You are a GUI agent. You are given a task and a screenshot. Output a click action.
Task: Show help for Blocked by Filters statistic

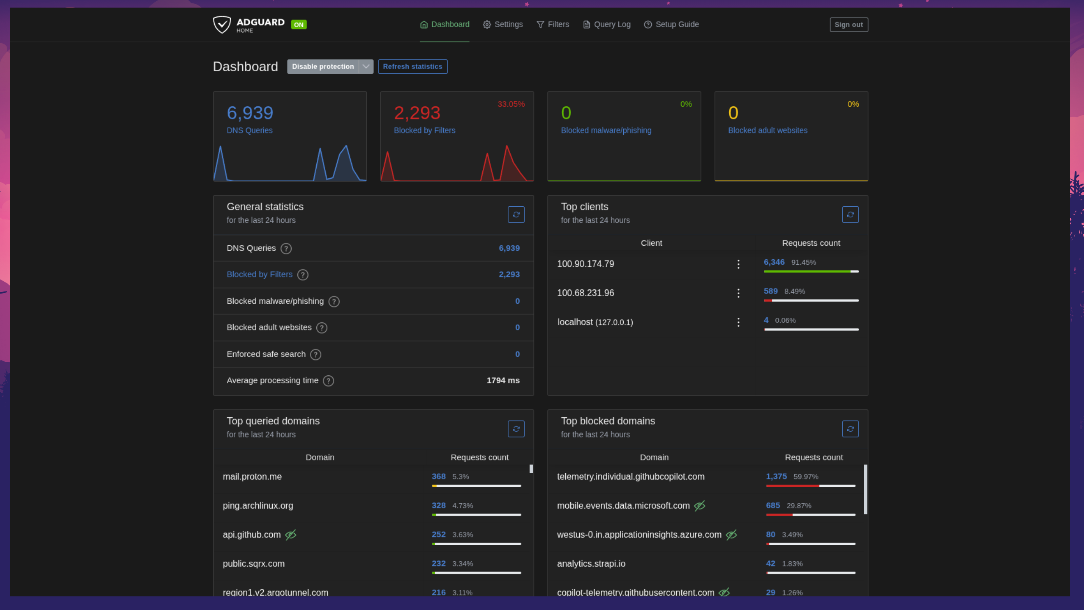pos(303,275)
